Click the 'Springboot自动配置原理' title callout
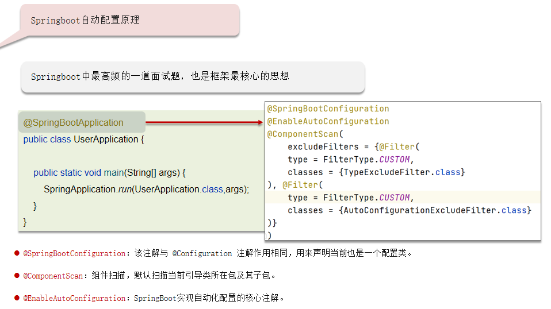This screenshot has width=551, height=309. click(x=129, y=20)
